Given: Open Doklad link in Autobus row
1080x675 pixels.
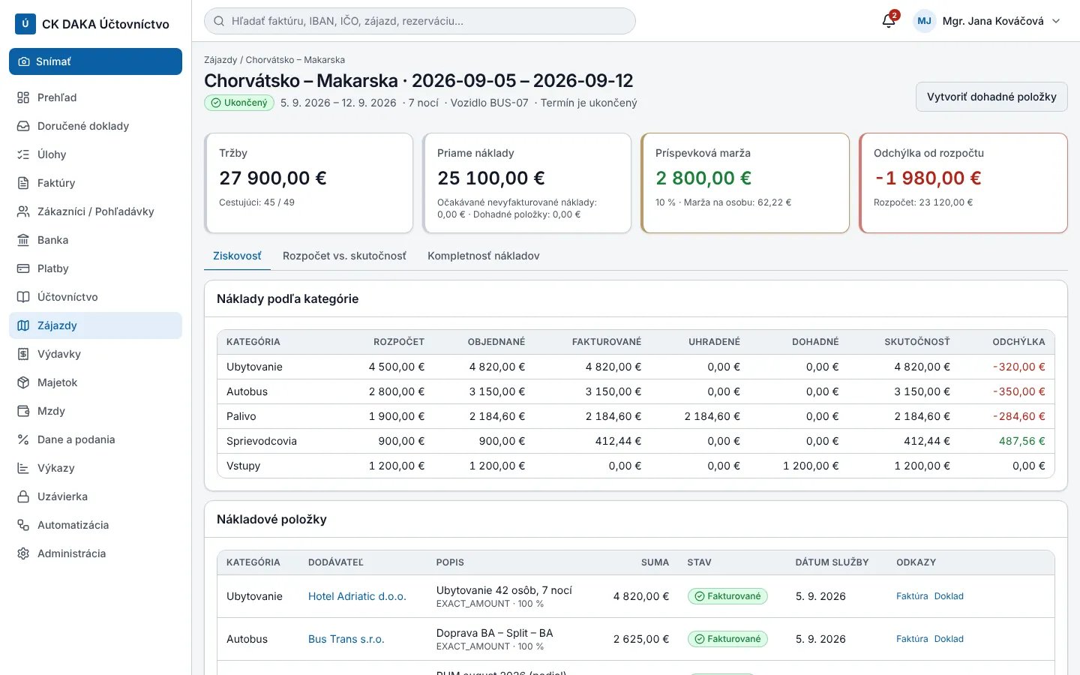Looking at the screenshot, I should [949, 639].
